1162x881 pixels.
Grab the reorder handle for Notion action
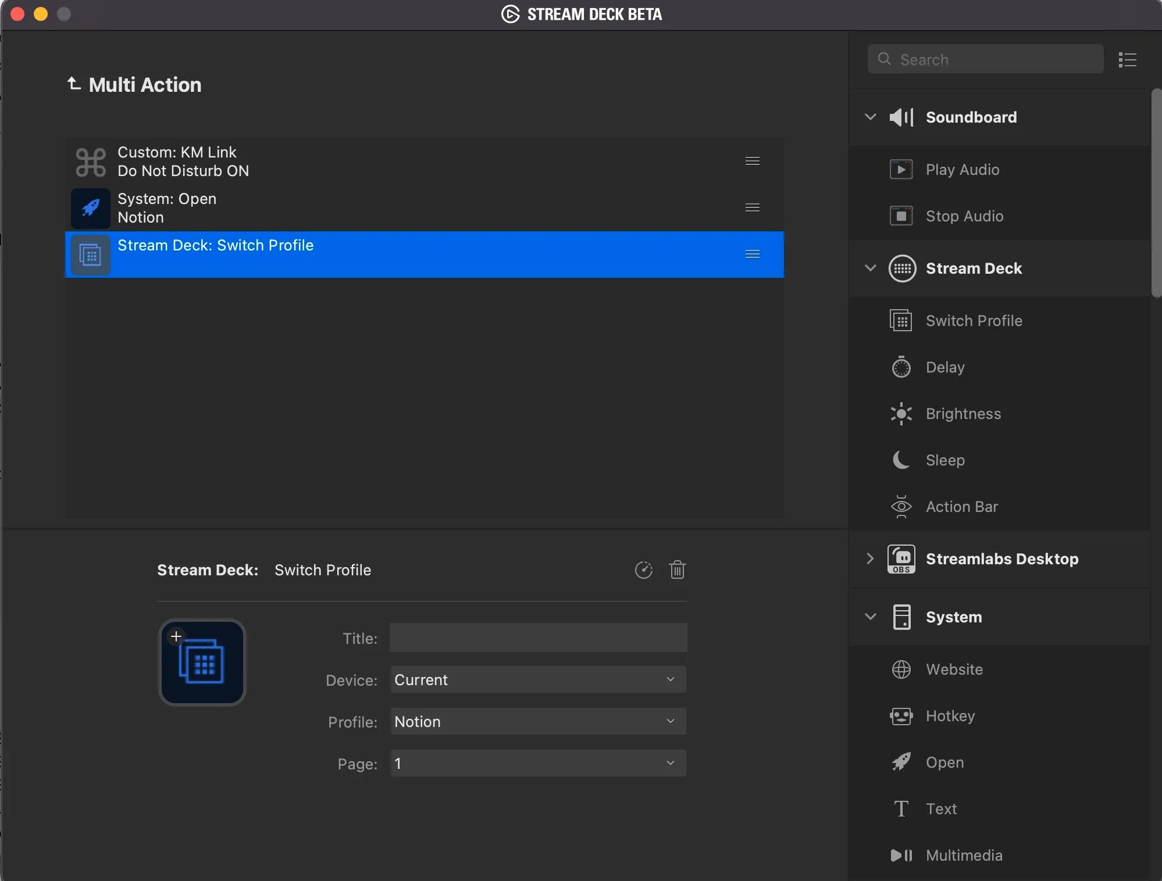(752, 207)
